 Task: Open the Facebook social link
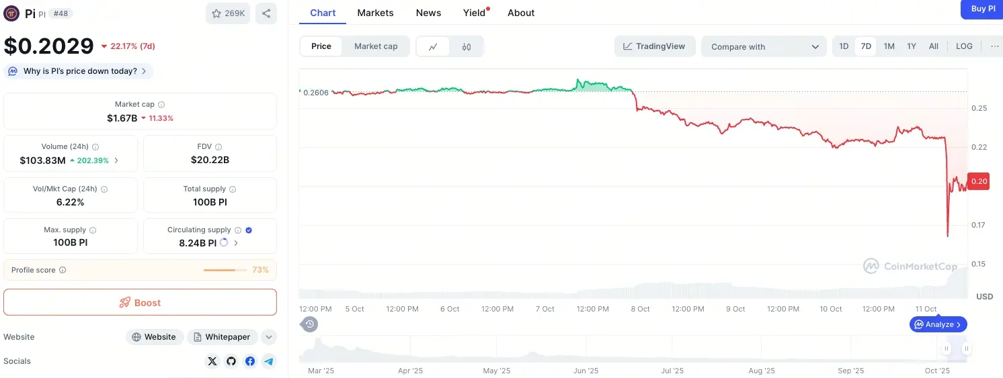[x=250, y=361]
